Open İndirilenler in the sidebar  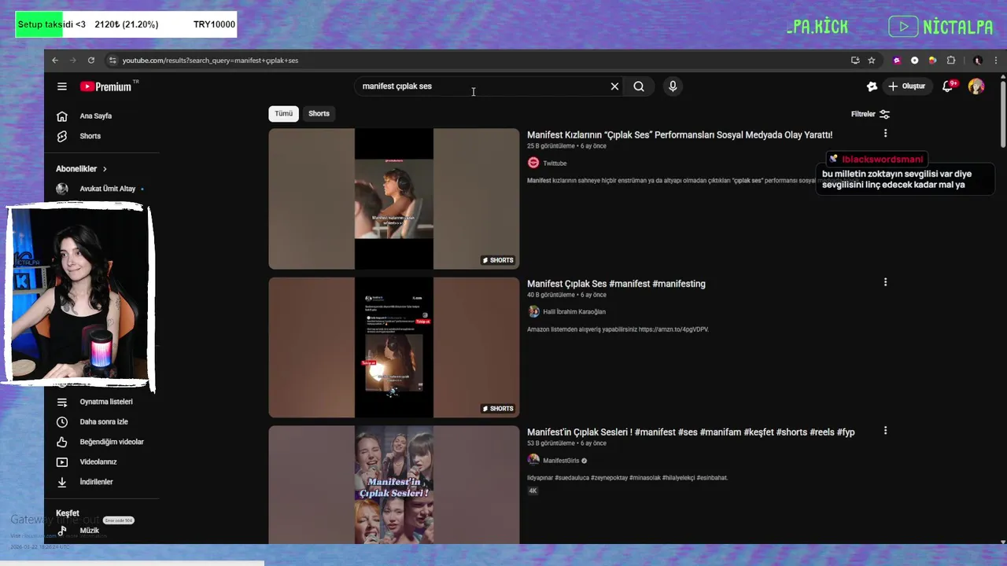(x=96, y=482)
